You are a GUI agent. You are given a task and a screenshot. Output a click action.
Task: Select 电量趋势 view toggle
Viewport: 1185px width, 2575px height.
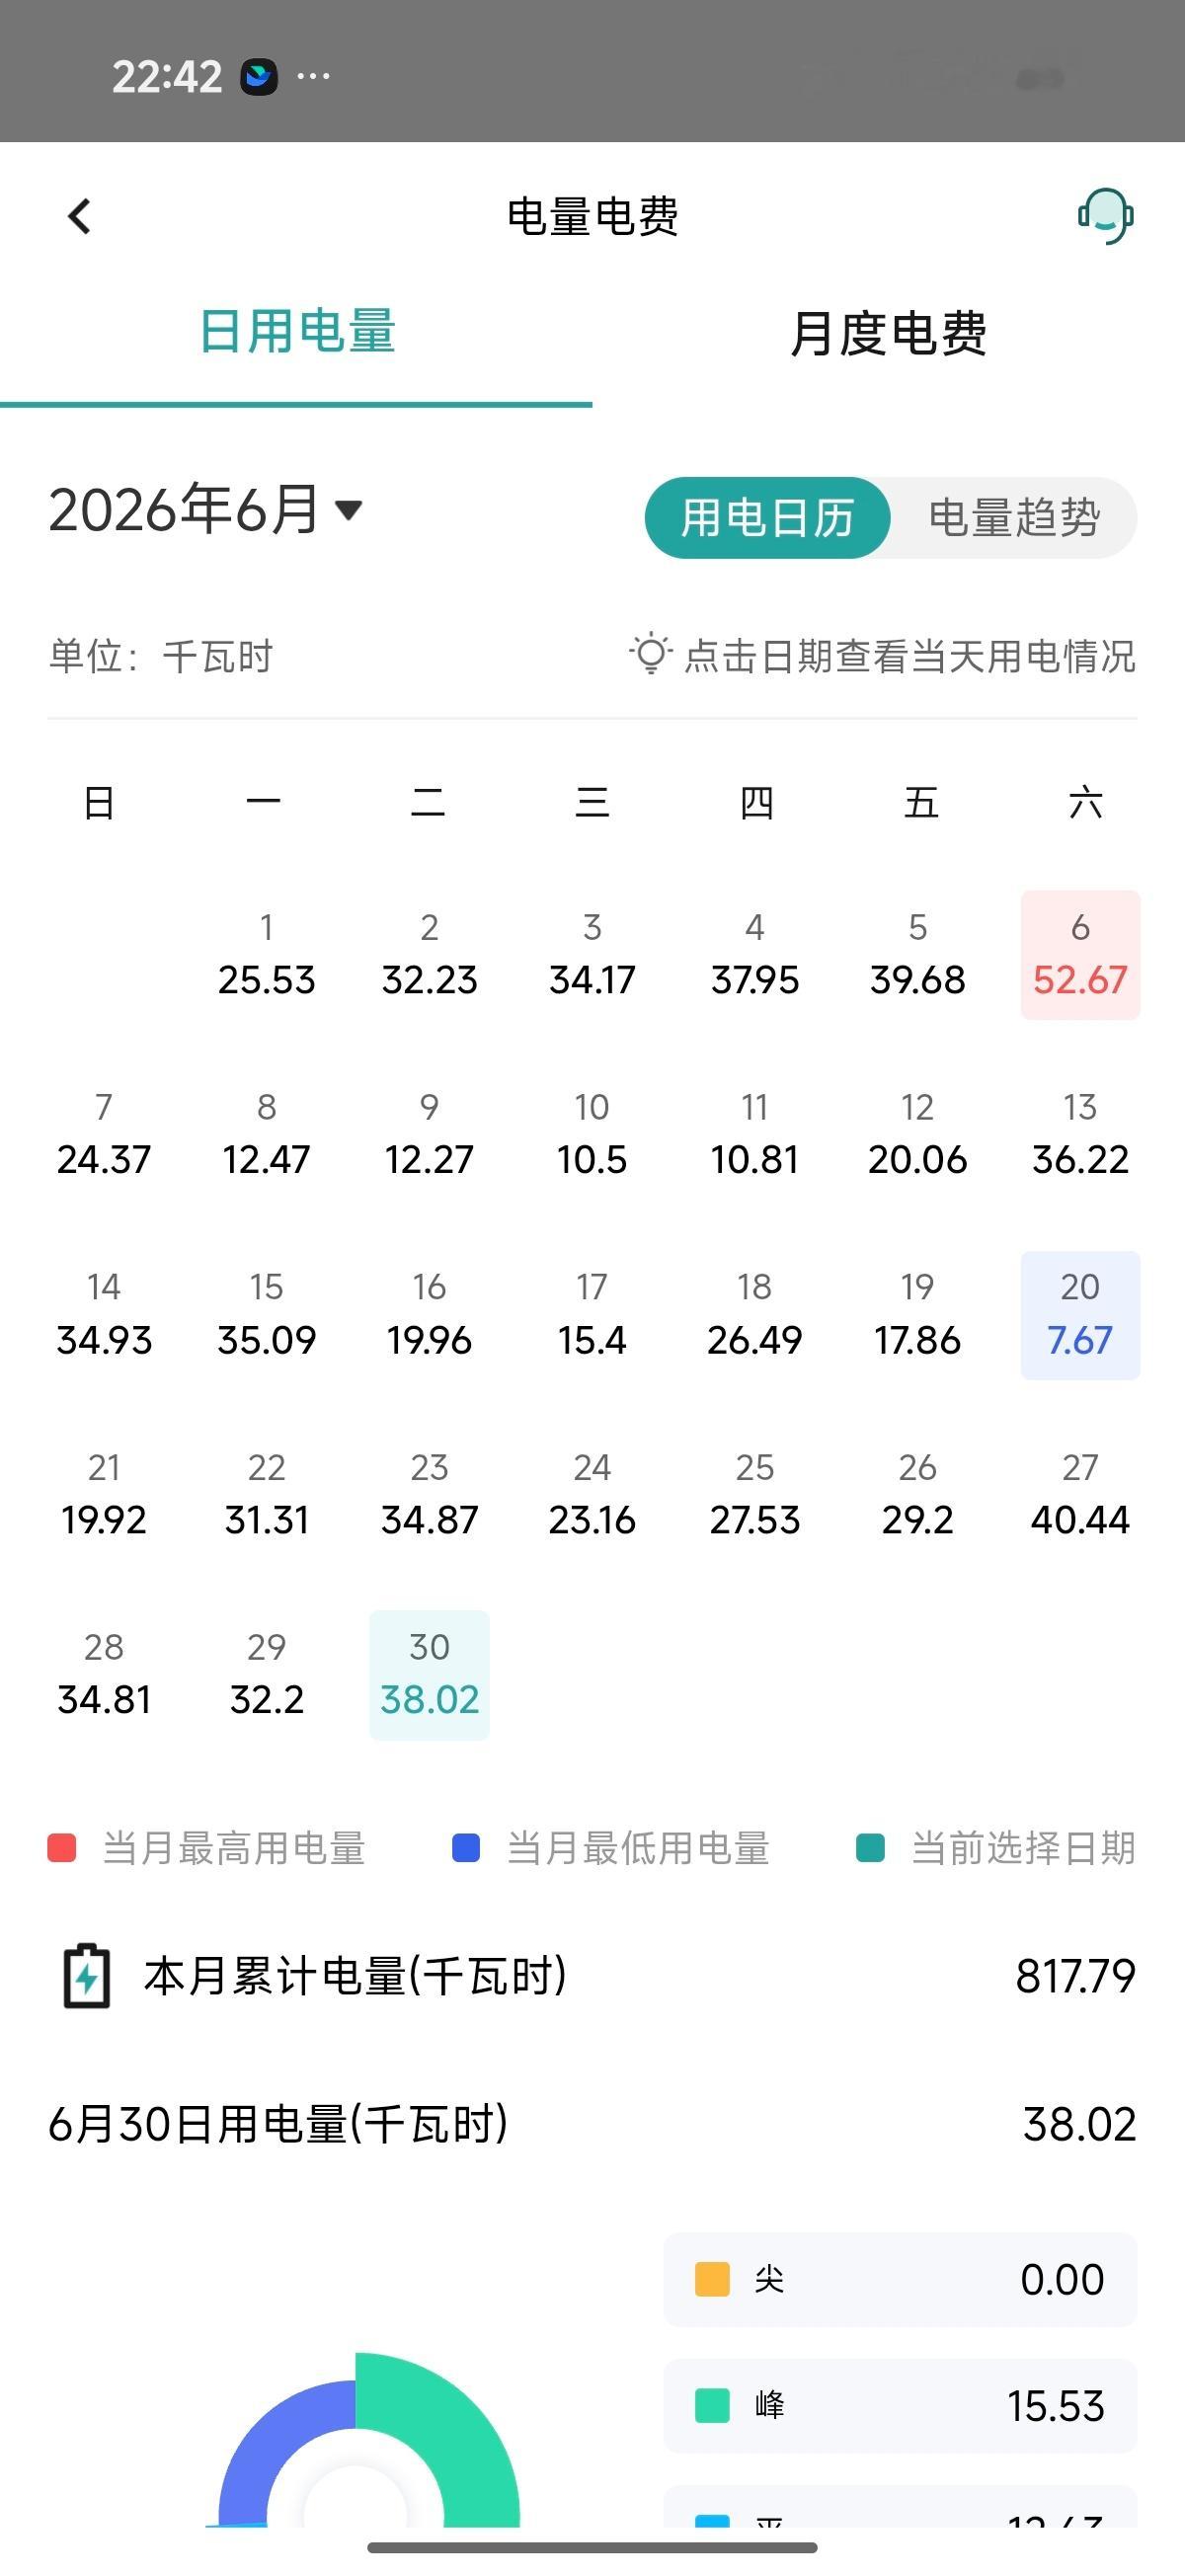pyautogui.click(x=1014, y=517)
